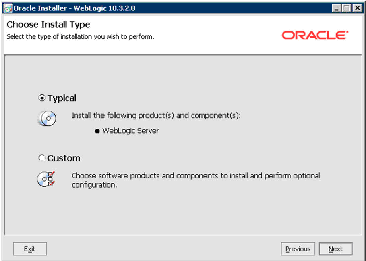This screenshot has width=366, height=261.
Task: Click the Custom installation checklist disc icon
Action: 46,179
